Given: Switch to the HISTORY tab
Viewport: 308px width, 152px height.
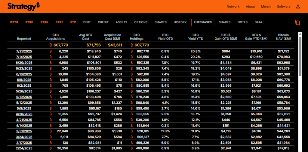Looking at the screenshot, I should click(180, 22).
